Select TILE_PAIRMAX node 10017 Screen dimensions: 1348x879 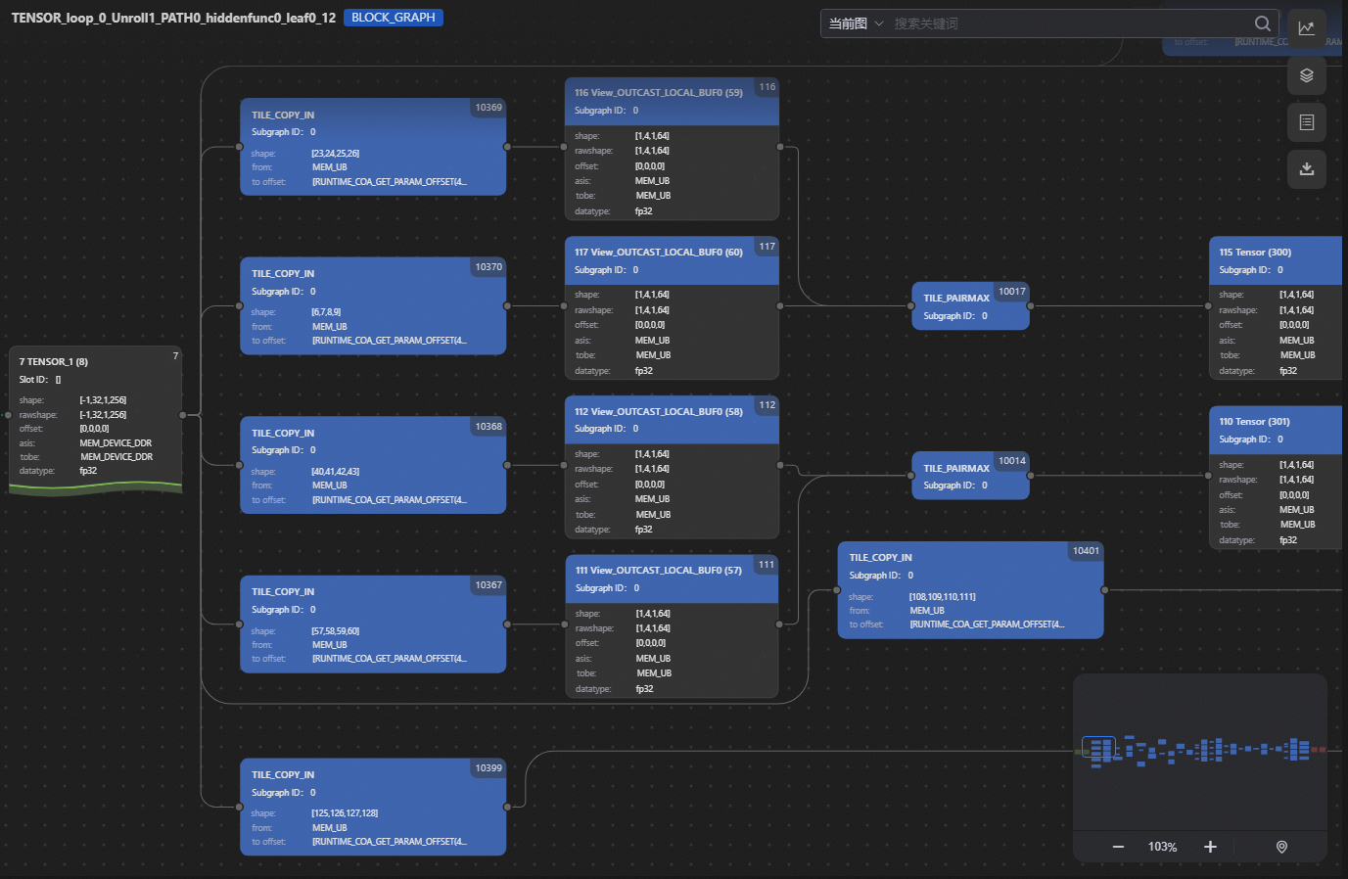click(970, 306)
